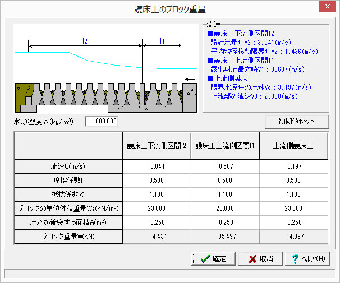Click column header 護床工上流側区間l1
This screenshot has width=340, height=283.
click(226, 146)
